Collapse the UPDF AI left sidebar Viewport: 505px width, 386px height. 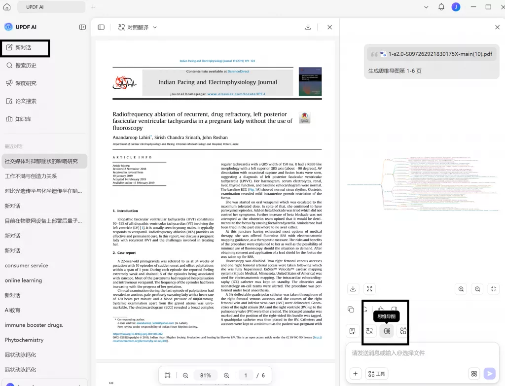[82, 28]
